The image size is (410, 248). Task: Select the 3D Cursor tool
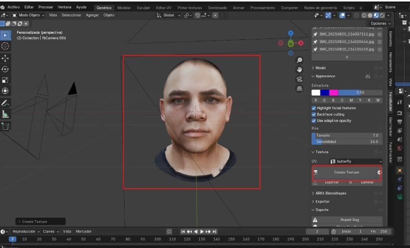pyautogui.click(x=5, y=46)
